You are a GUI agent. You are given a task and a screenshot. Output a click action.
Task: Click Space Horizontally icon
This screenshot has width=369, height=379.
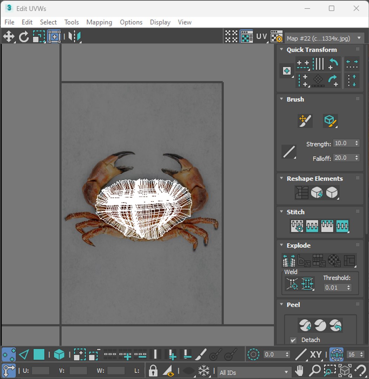(352, 64)
